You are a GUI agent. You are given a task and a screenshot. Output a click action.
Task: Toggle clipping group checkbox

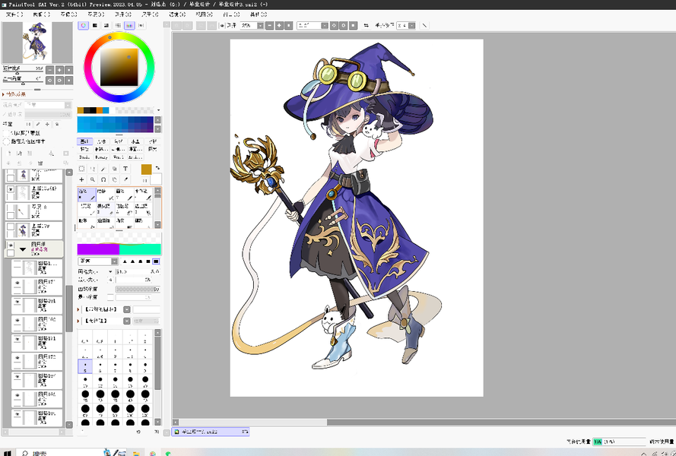[x=6, y=133]
